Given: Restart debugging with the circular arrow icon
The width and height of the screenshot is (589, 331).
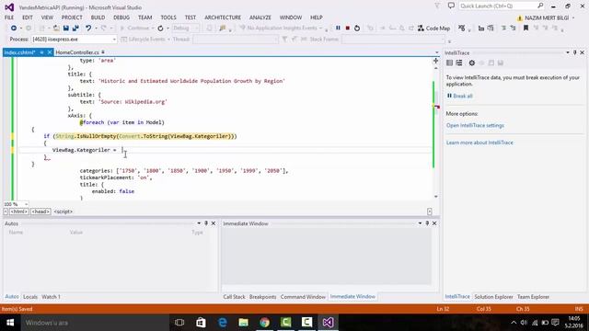Looking at the screenshot, I should 357,29.
